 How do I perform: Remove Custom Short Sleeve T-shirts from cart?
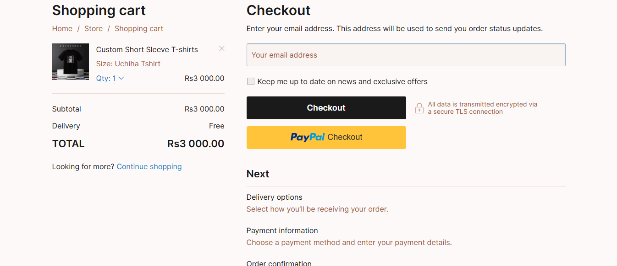pyautogui.click(x=222, y=48)
